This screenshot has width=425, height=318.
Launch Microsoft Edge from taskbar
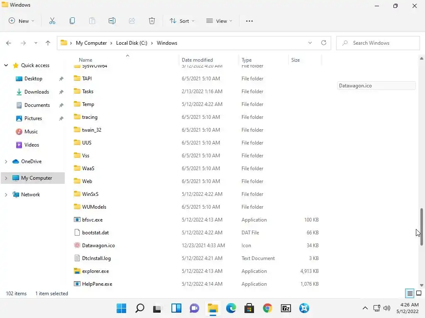pyautogui.click(x=231, y=308)
